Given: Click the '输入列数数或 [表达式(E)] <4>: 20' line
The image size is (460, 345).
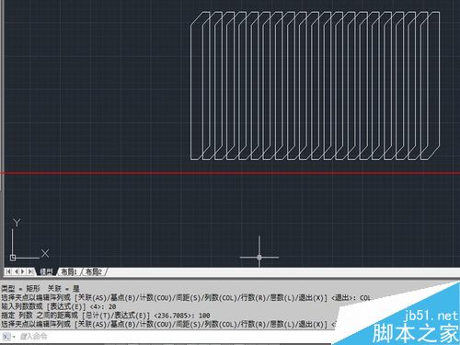Looking at the screenshot, I should (x=59, y=306).
